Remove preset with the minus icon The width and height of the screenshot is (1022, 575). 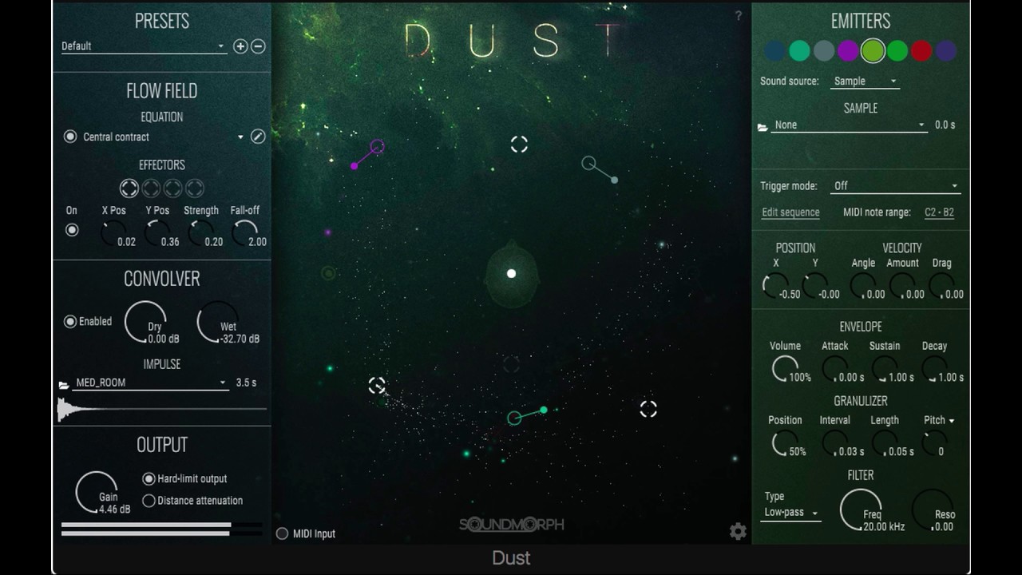pyautogui.click(x=258, y=46)
